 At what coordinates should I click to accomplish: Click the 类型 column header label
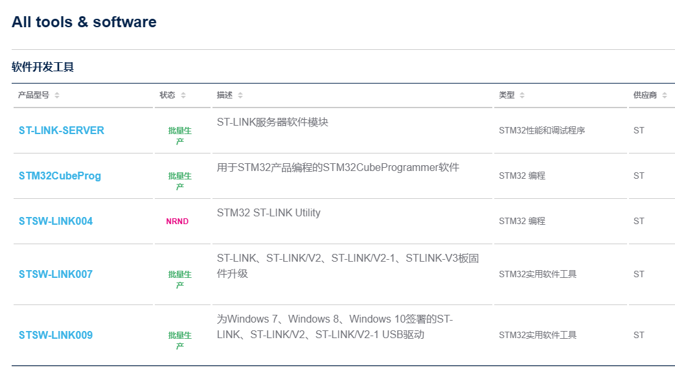tap(507, 95)
